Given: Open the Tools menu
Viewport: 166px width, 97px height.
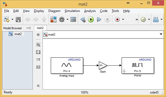Looking at the screenshot, I should 115,11.
